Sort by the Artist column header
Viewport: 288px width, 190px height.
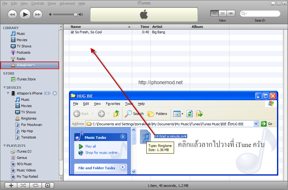pyautogui.click(x=170, y=27)
